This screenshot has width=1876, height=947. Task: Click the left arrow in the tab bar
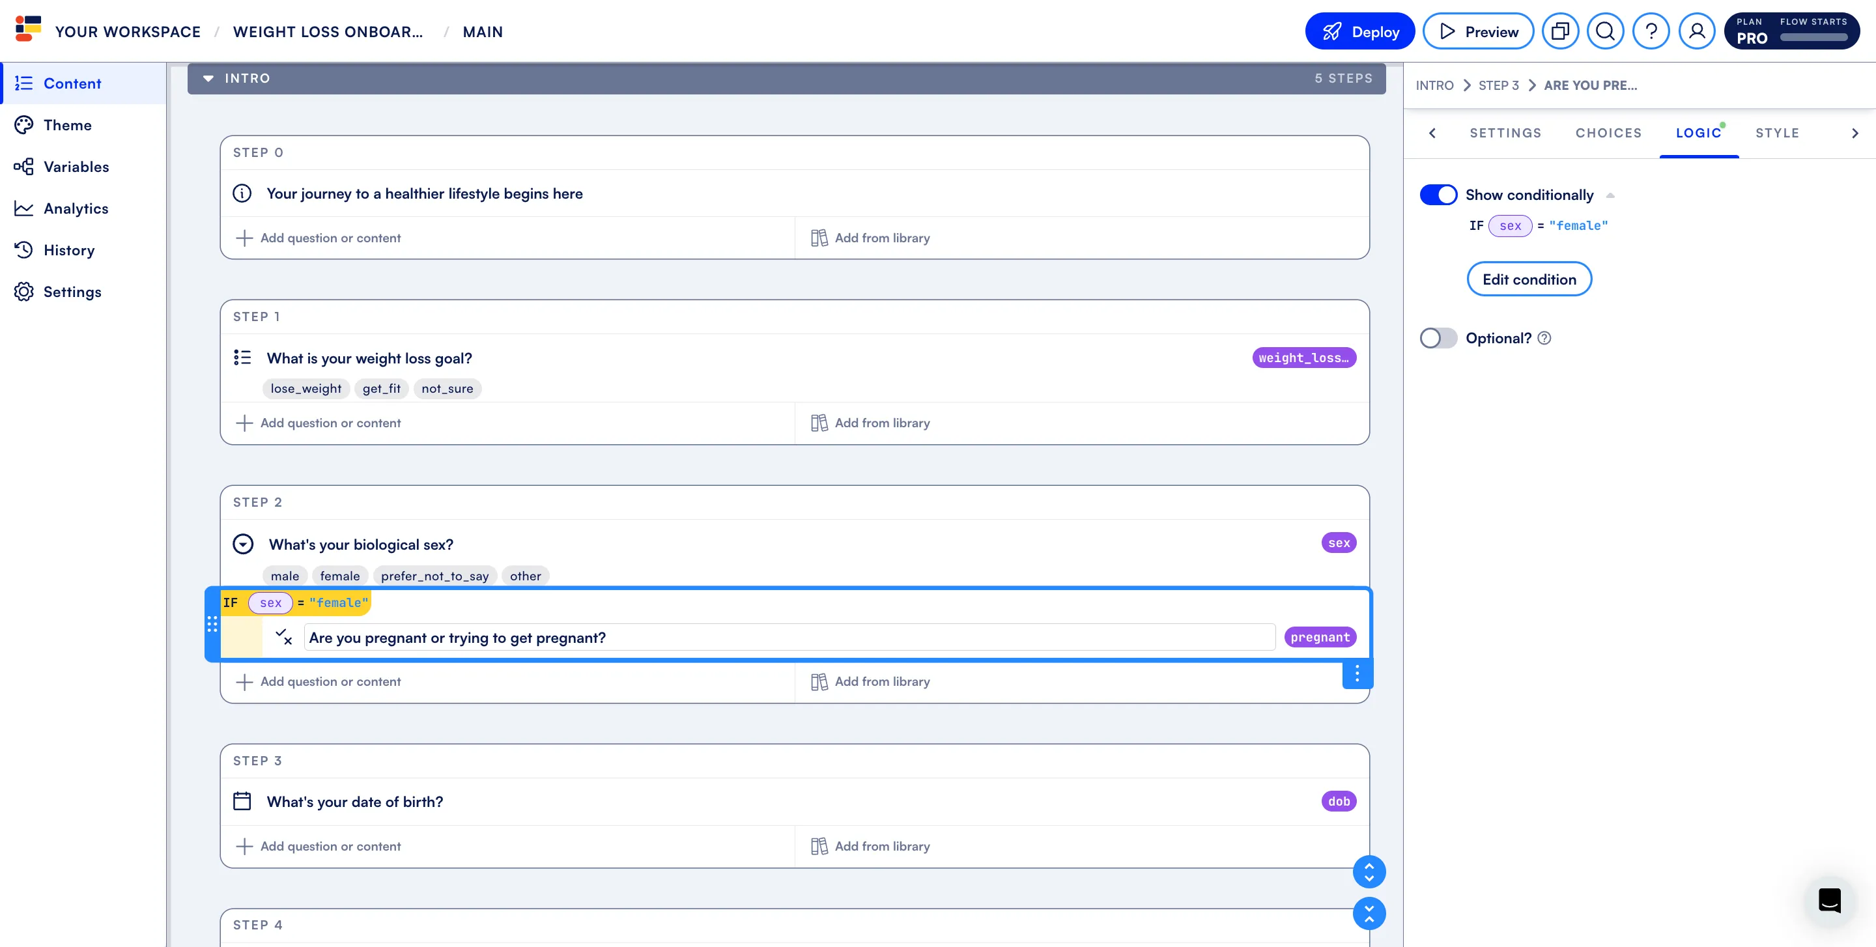tap(1432, 134)
